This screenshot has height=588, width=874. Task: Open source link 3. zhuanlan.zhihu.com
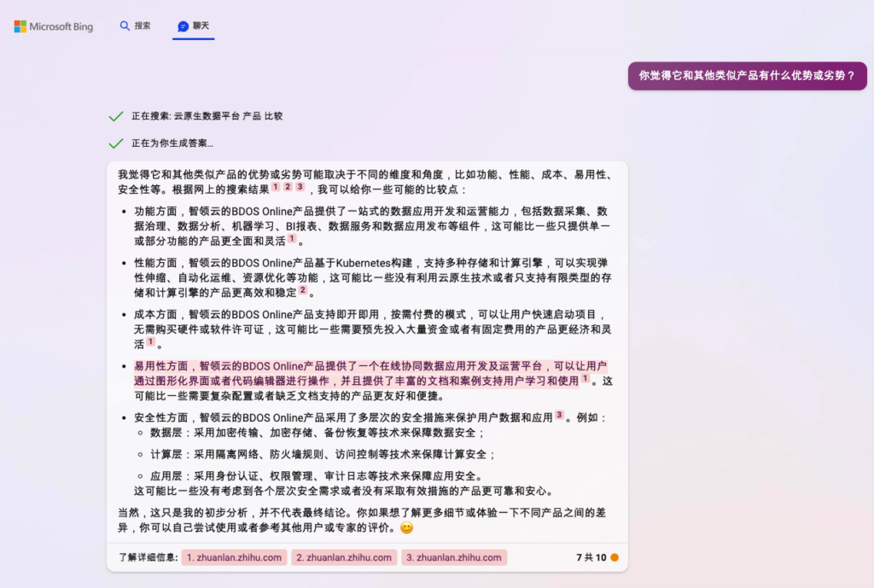(454, 557)
